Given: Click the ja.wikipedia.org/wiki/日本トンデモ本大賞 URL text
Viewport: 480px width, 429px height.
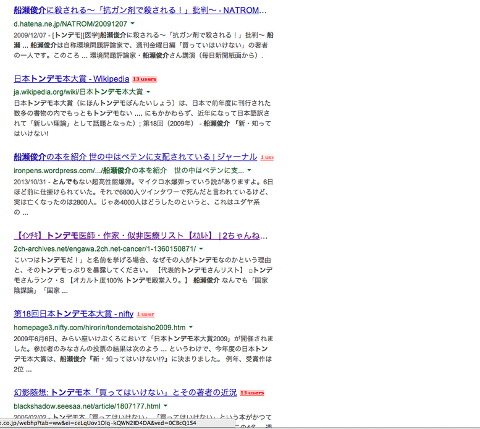Looking at the screenshot, I should (78, 92).
